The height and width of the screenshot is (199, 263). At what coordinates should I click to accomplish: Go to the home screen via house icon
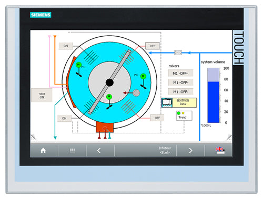(x=43, y=150)
